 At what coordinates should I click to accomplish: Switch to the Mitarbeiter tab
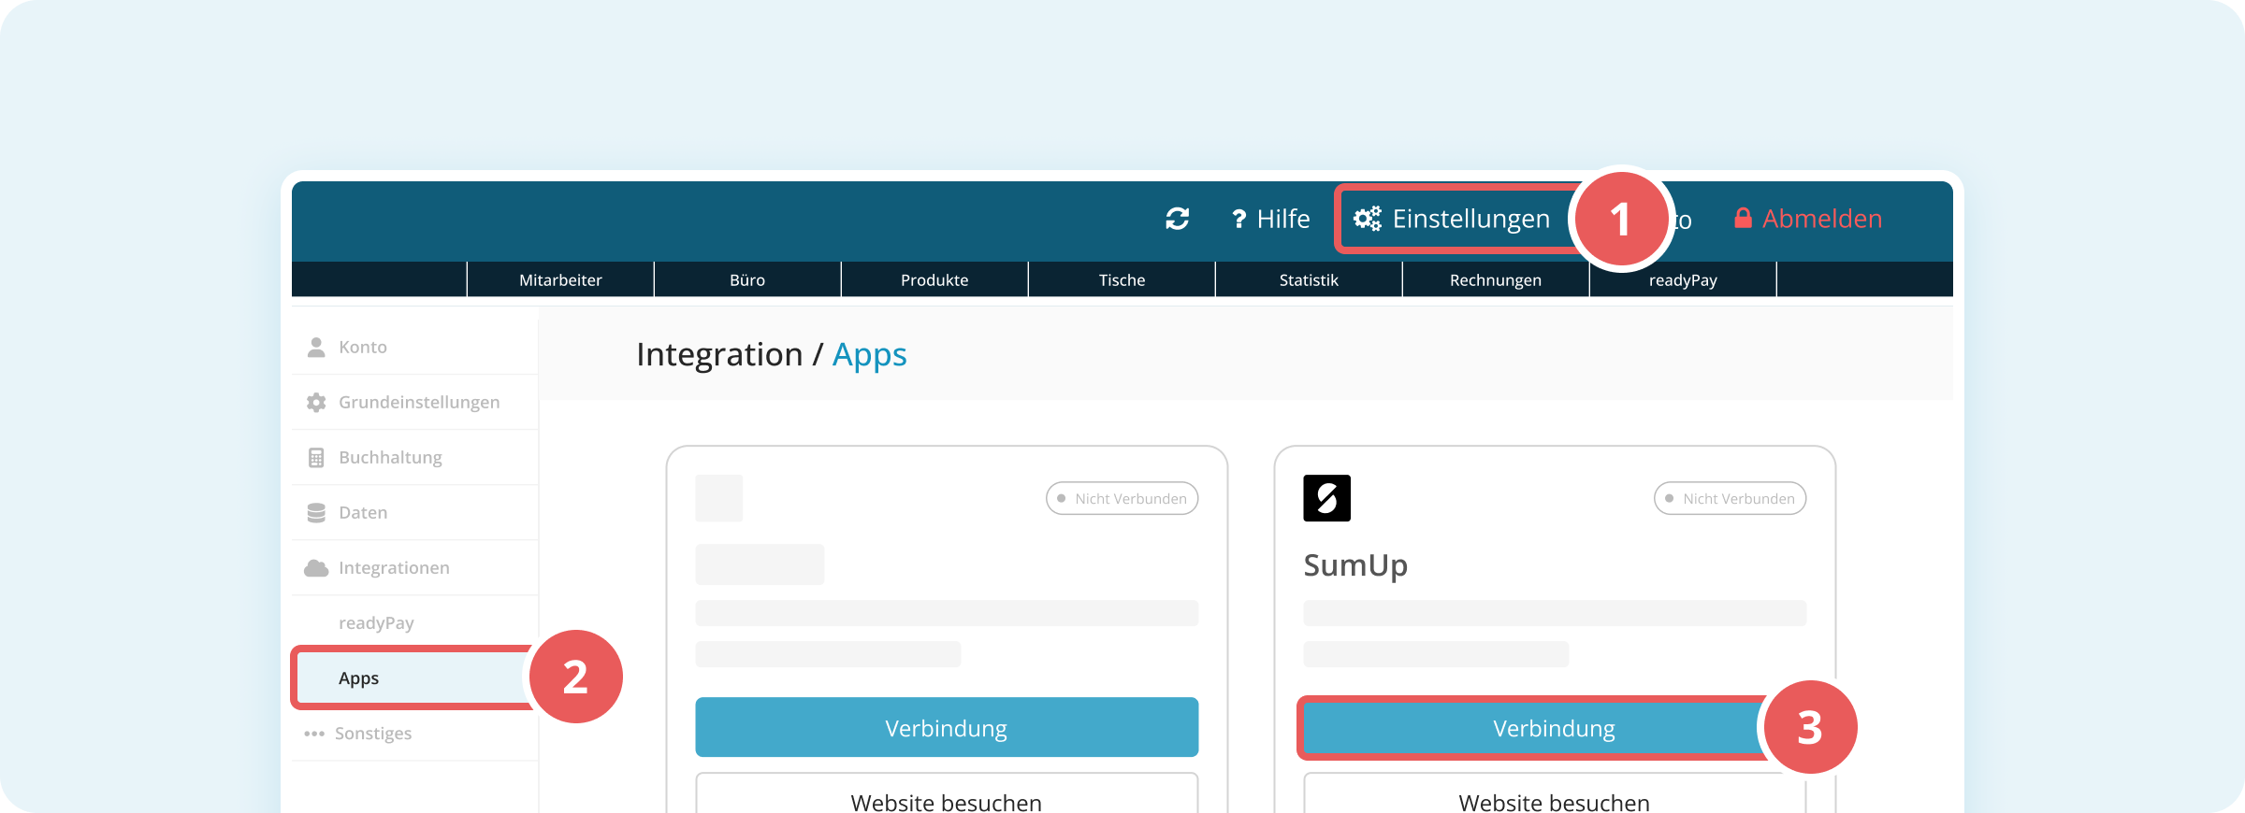560,279
